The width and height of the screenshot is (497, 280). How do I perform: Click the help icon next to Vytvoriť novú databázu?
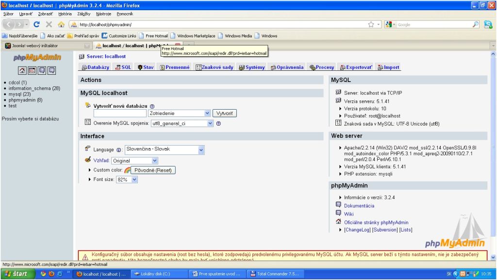pyautogui.click(x=152, y=106)
